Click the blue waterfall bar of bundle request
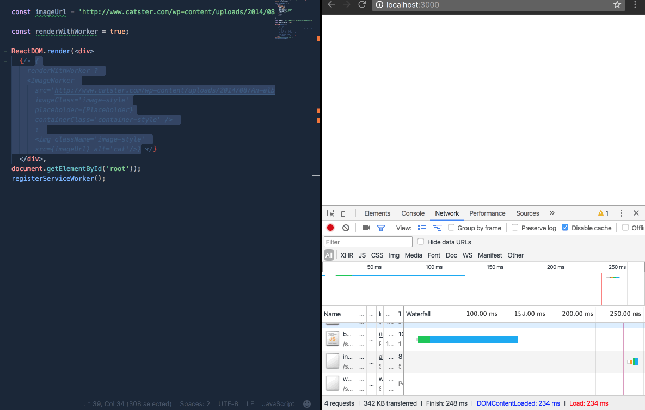Viewport: 645px width, 410px height. (x=474, y=339)
